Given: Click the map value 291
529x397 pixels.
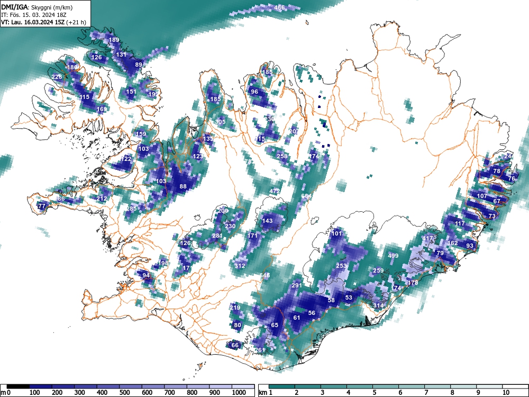Looking at the screenshot, I should point(297,285).
